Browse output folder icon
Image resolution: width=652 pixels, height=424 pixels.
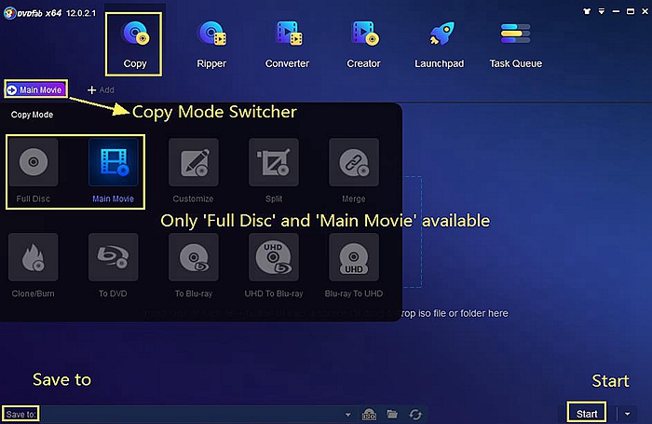coord(392,414)
